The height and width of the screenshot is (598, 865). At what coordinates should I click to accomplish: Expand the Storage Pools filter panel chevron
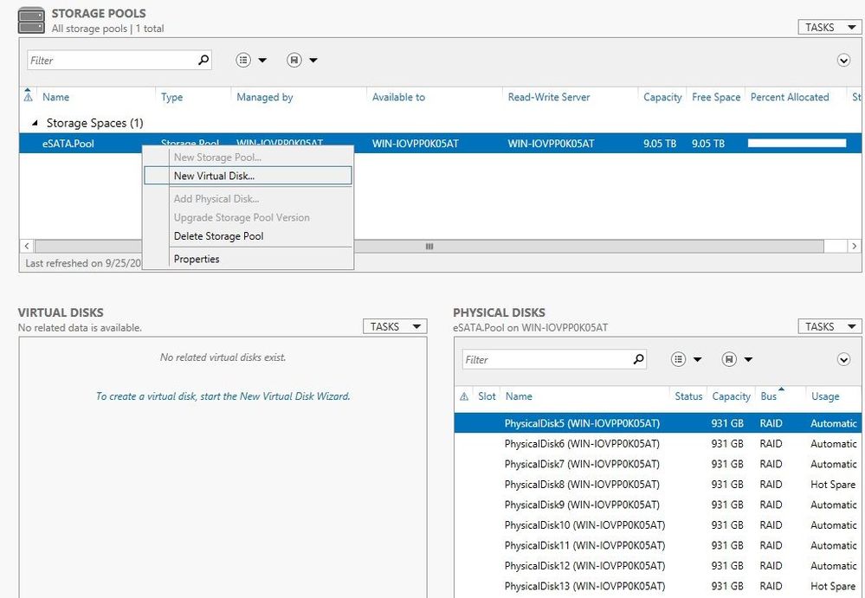pos(843,60)
